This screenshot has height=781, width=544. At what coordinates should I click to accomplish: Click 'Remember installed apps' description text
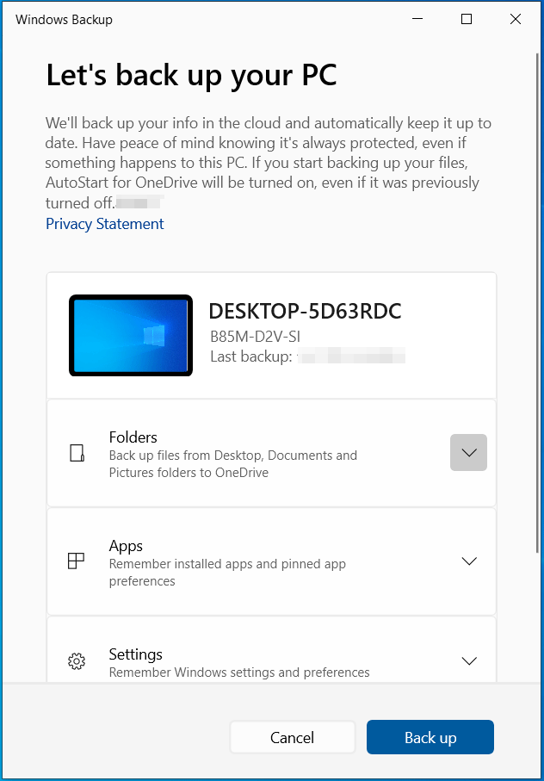(x=227, y=573)
